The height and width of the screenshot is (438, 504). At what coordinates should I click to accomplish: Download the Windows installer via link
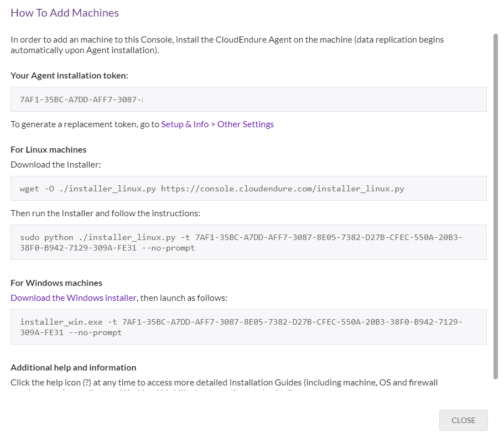(x=74, y=298)
